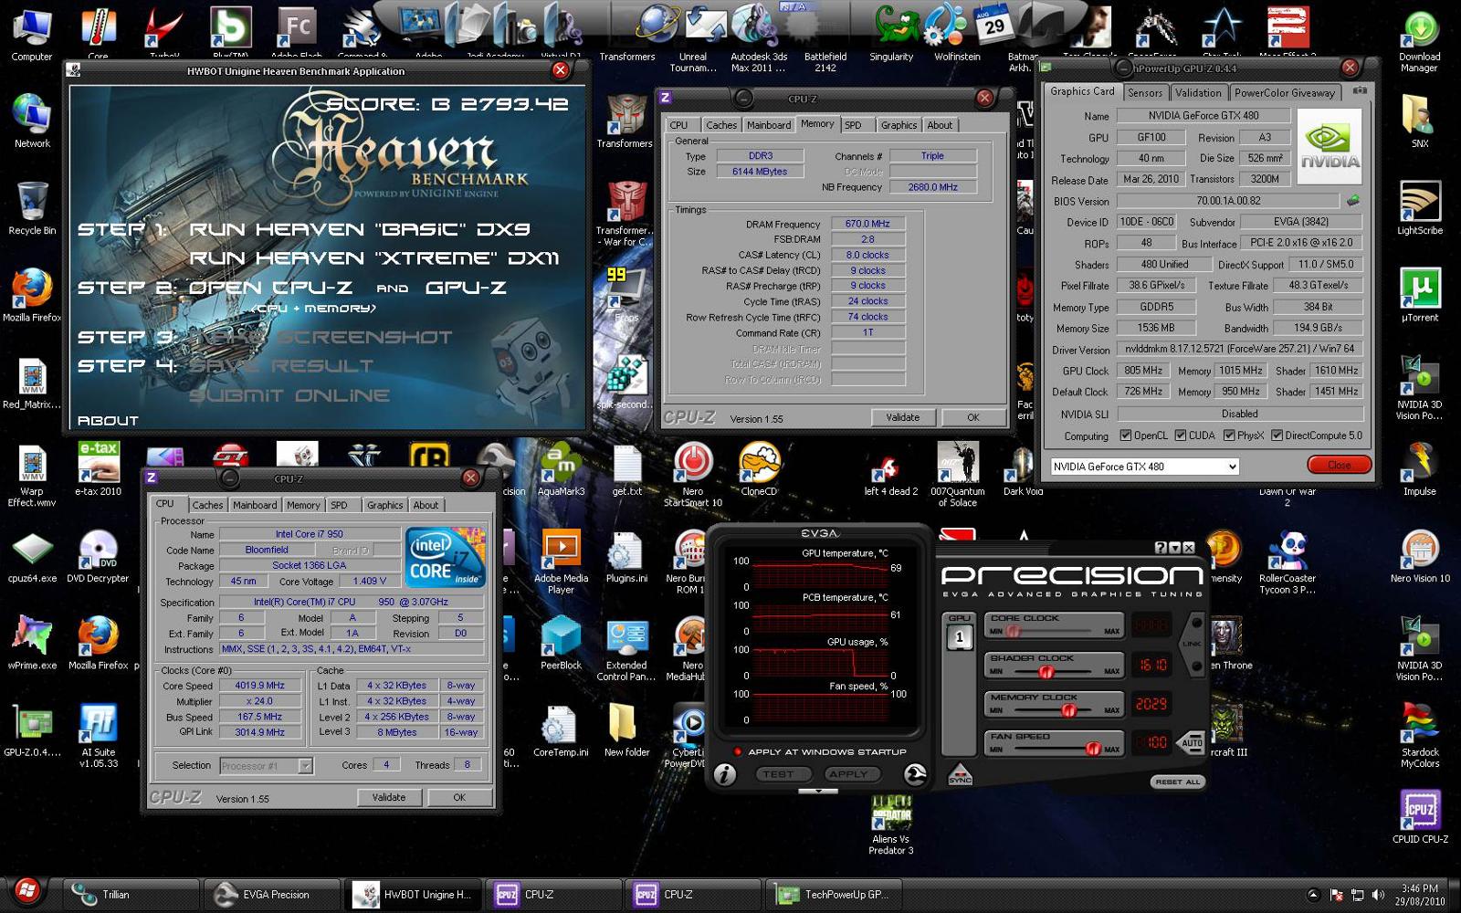Image resolution: width=1461 pixels, height=913 pixels.
Task: Click the help question mark in Precision
Action: pyautogui.click(x=1161, y=548)
